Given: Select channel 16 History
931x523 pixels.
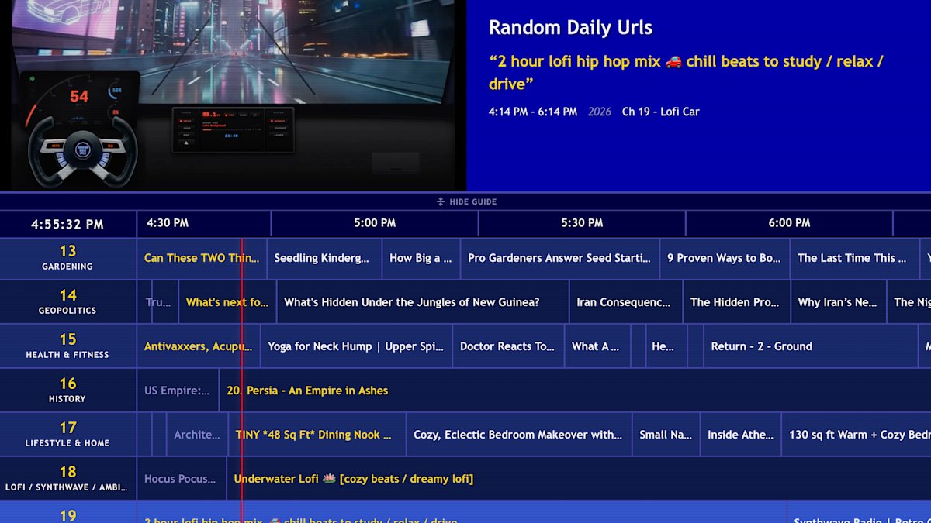Looking at the screenshot, I should (67, 391).
